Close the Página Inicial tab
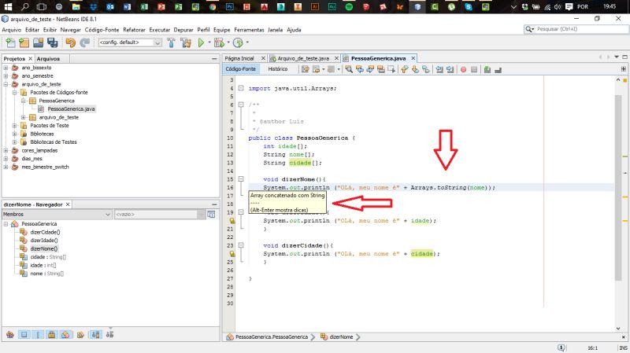Viewport: 630px width, 353px height. (x=263, y=58)
